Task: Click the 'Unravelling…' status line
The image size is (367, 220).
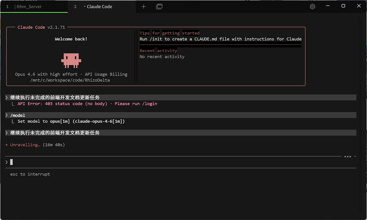Action: tap(35, 145)
